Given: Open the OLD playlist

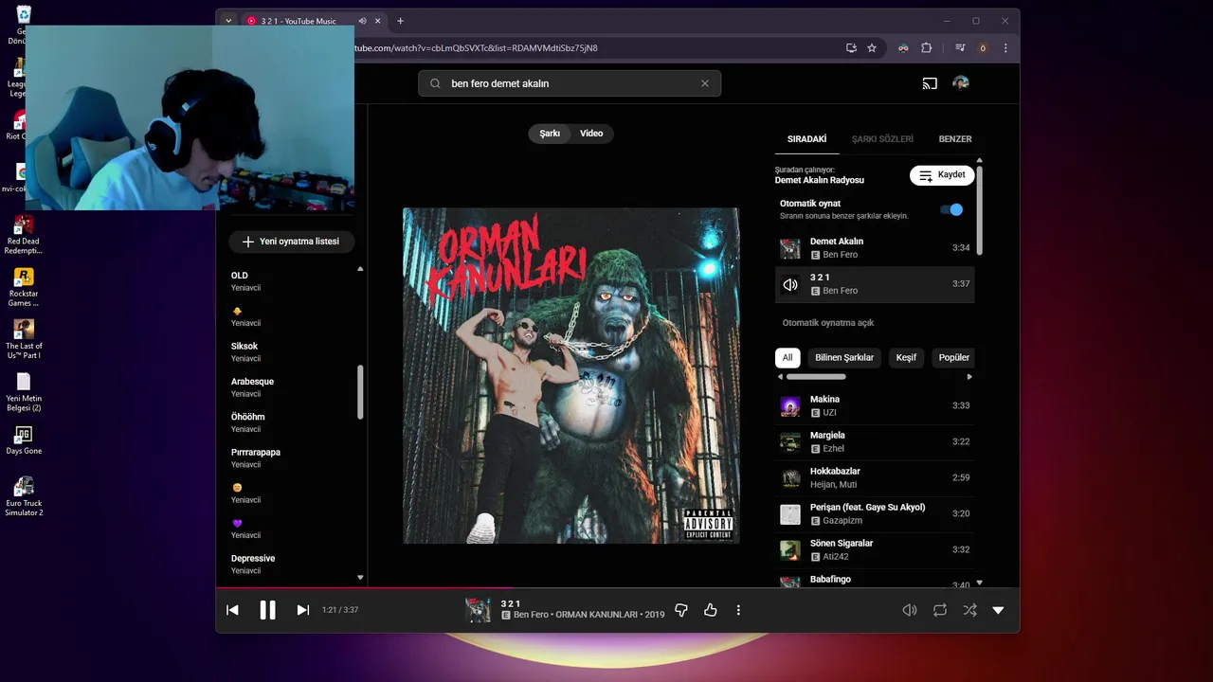Looking at the screenshot, I should point(291,281).
